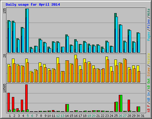Click the cyan files bar for day 1
The height and width of the screenshot is (119, 152).
coord(10,37)
